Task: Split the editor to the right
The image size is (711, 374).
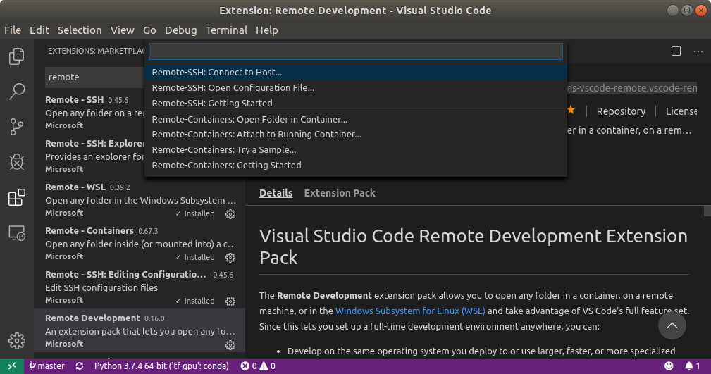Action: pyautogui.click(x=676, y=51)
